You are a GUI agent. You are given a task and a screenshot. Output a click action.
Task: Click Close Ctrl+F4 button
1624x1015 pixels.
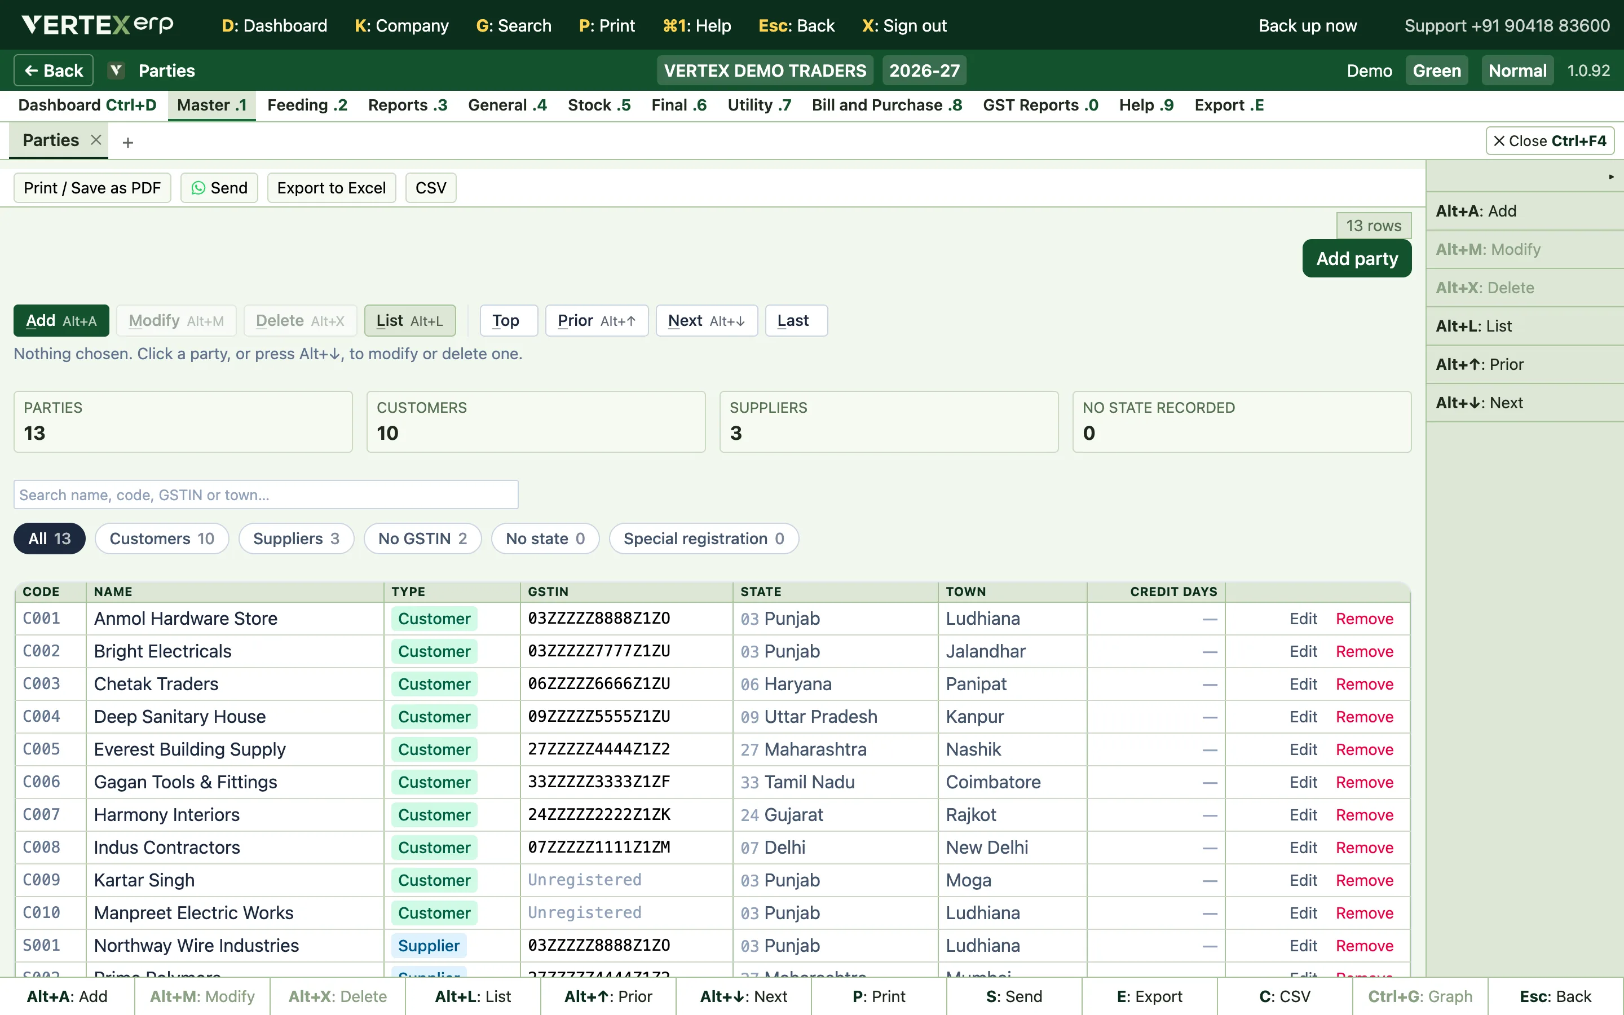pyautogui.click(x=1550, y=141)
